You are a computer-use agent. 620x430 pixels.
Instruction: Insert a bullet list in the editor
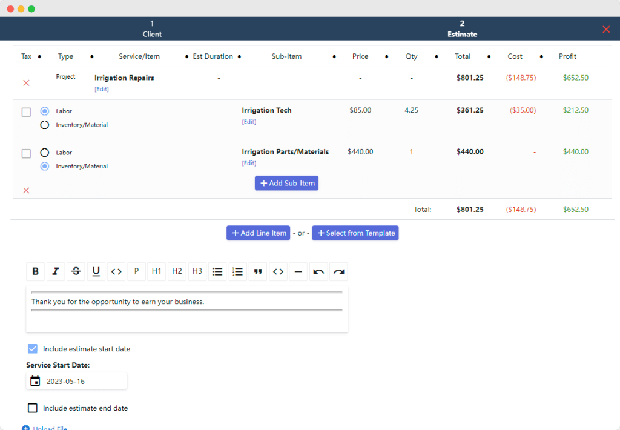point(217,271)
